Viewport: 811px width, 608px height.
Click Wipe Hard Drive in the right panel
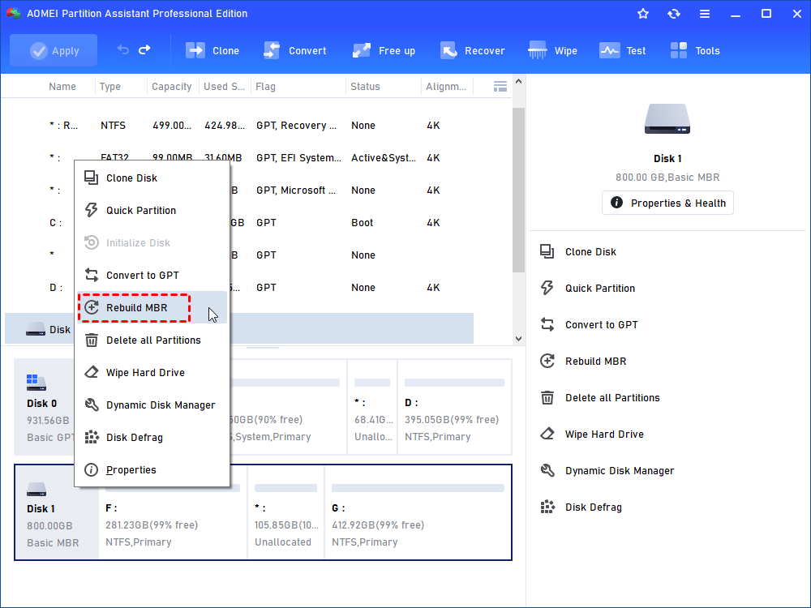pyautogui.click(x=592, y=434)
